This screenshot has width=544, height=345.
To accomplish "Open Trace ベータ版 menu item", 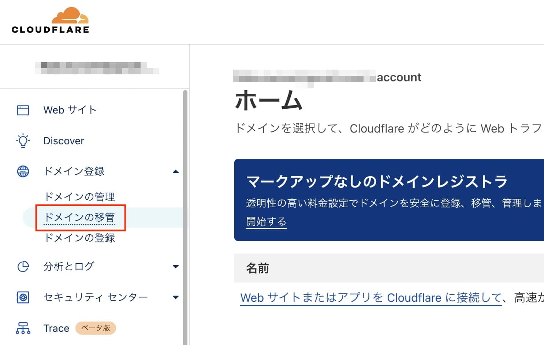I will coord(56,328).
